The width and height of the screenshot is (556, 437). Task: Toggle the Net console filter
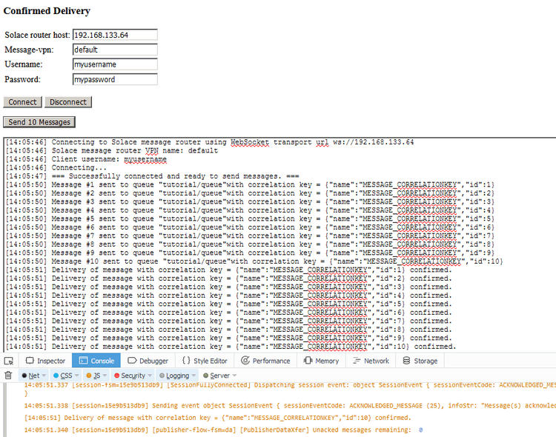33,376
